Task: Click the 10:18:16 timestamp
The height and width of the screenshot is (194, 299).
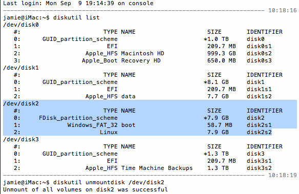Action: pyautogui.click(x=283, y=10)
